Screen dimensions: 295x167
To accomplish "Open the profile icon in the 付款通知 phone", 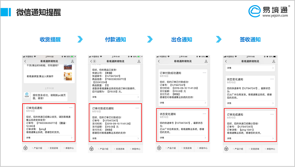I will [139, 61].
